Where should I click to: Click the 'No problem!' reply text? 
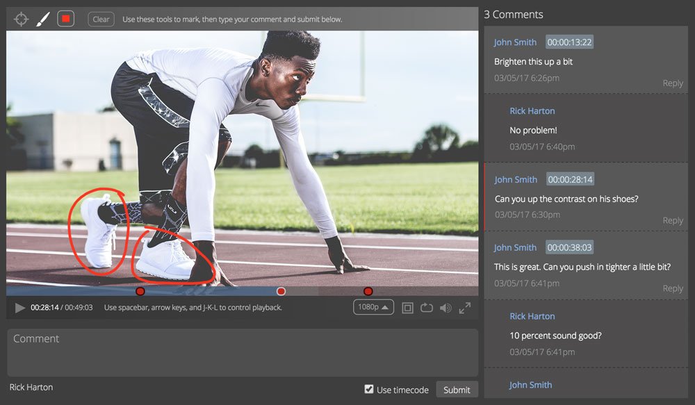click(x=533, y=131)
